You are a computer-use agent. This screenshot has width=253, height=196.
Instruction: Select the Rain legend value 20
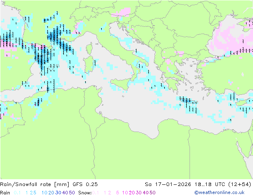(51, 193)
